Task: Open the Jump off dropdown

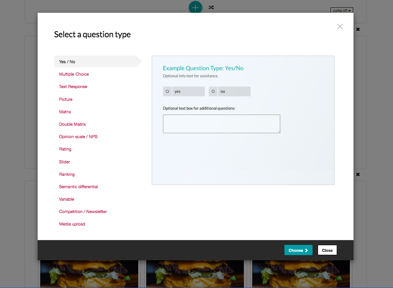Action: click(341, 10)
